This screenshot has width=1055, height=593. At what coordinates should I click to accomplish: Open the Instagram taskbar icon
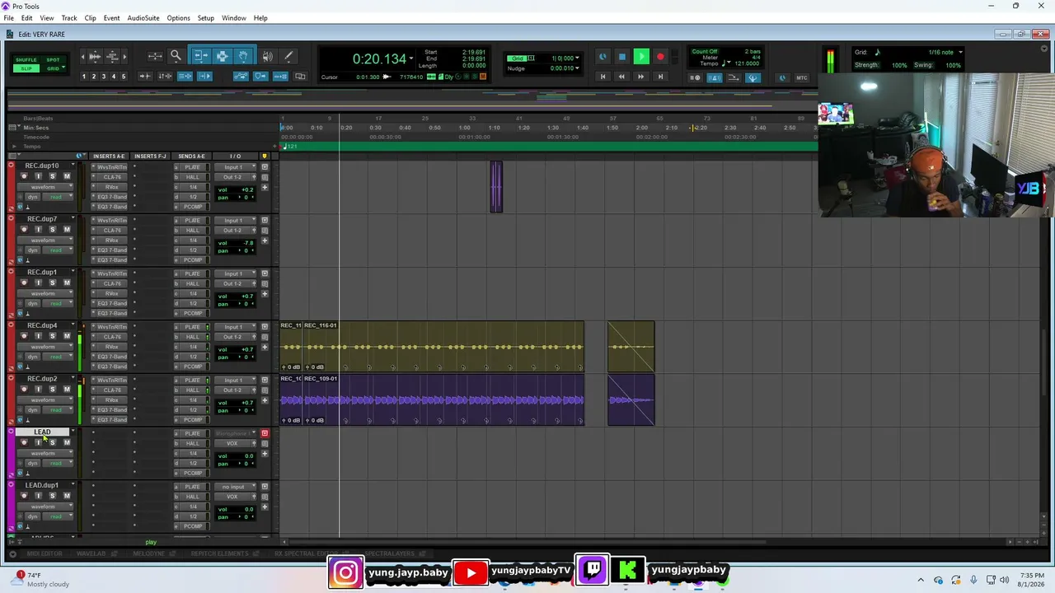346,572
